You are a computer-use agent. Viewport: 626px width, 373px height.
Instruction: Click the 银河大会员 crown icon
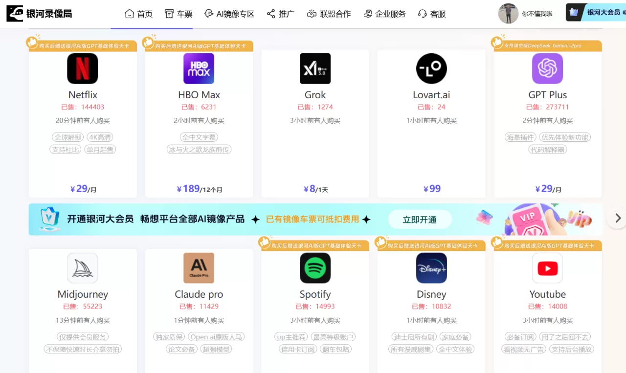574,12
